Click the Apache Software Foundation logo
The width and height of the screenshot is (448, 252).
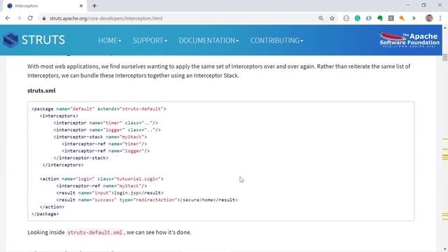409,40
